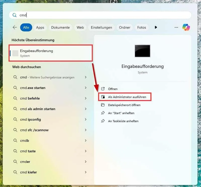
Task: Select the Fotos filter tab
Action: click(x=142, y=27)
